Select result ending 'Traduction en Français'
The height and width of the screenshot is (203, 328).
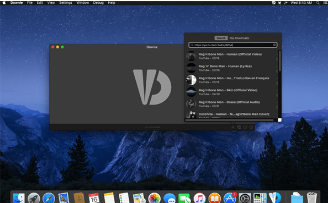tap(232, 80)
